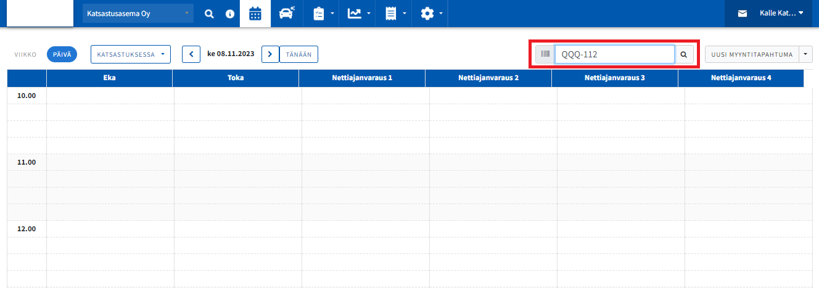The image size is (819, 288).
Task: Open the chart reports menu
Action: [x=359, y=14]
